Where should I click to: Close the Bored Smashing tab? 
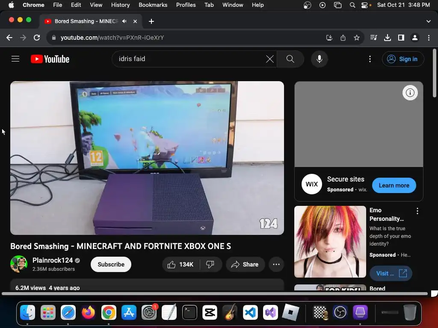coord(135,21)
